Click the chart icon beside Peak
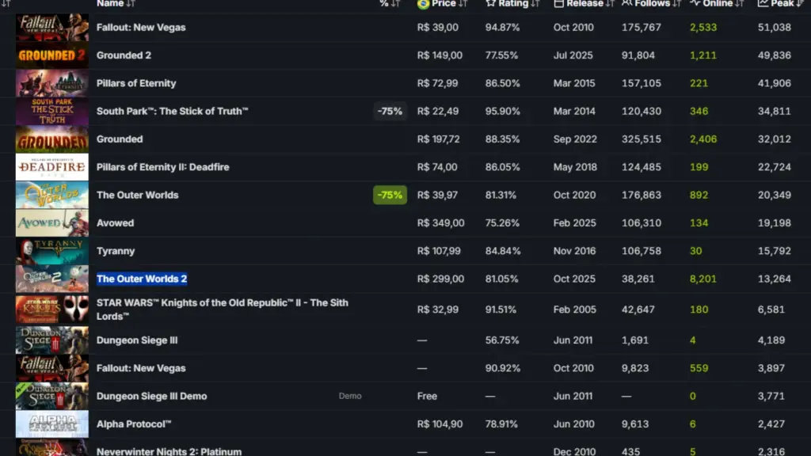Screen dimensions: 811x456 (x=763, y=4)
